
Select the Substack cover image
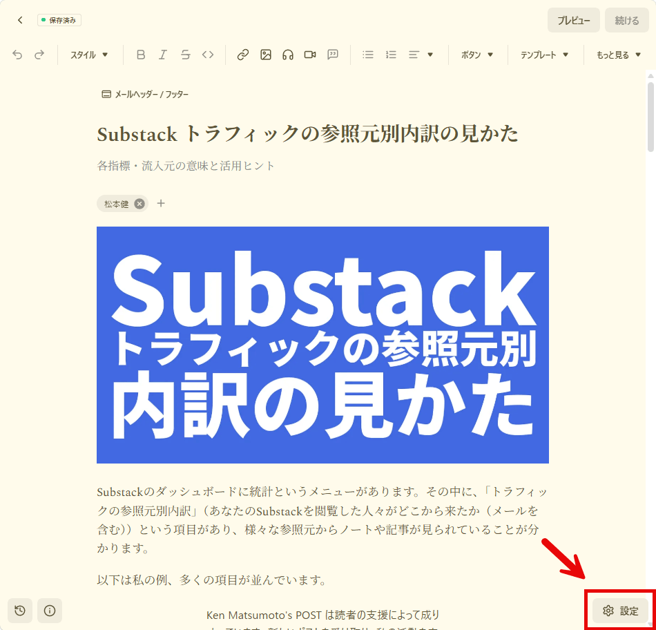[322, 345]
